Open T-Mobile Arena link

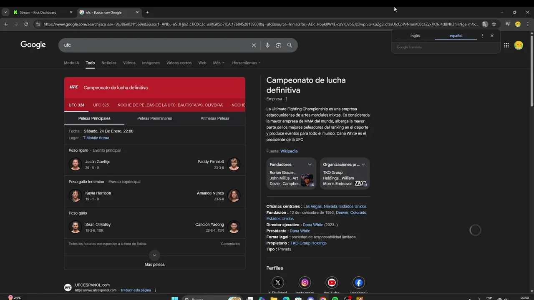pyautogui.click(x=96, y=138)
